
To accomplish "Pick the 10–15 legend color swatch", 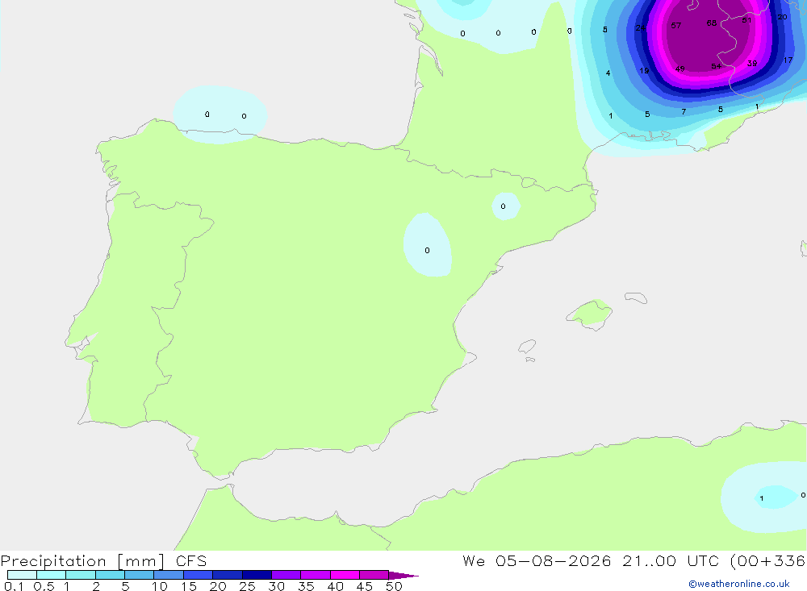I will (x=169, y=575).
